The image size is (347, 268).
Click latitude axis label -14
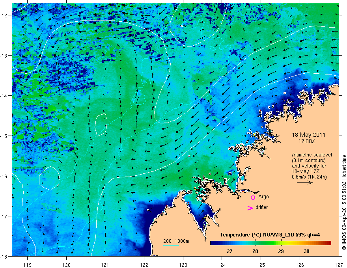click(x=4, y=96)
